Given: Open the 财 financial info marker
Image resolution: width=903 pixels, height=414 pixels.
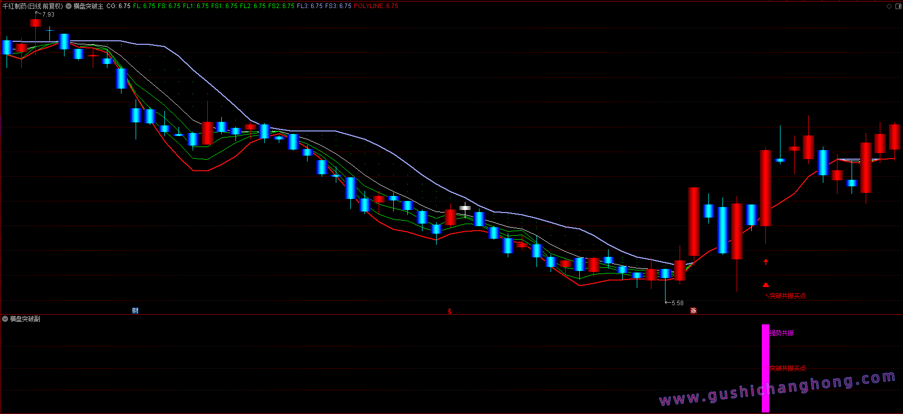Looking at the screenshot, I should (135, 311).
